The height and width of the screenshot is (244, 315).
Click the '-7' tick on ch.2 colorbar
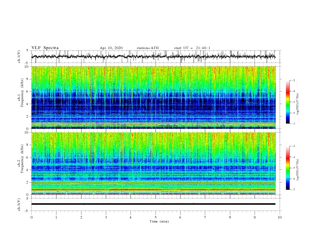(293, 190)
